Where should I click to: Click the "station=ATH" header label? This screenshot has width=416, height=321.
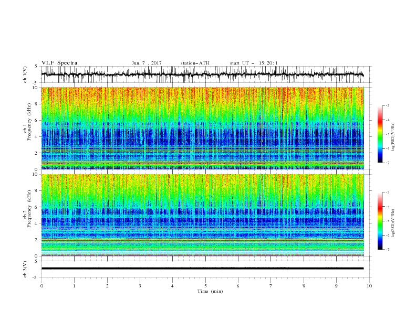[x=195, y=63]
